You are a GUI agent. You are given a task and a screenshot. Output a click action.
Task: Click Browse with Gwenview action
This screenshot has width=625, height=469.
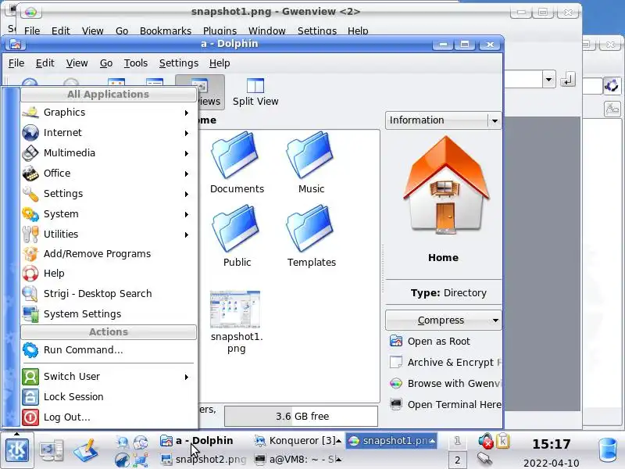pos(445,384)
